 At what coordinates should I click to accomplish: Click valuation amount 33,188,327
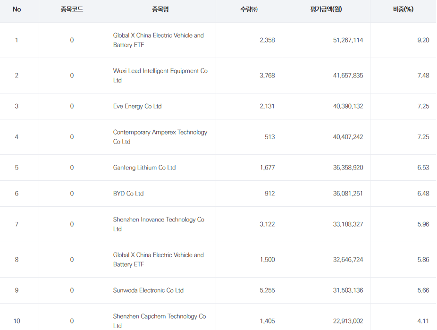click(x=348, y=224)
